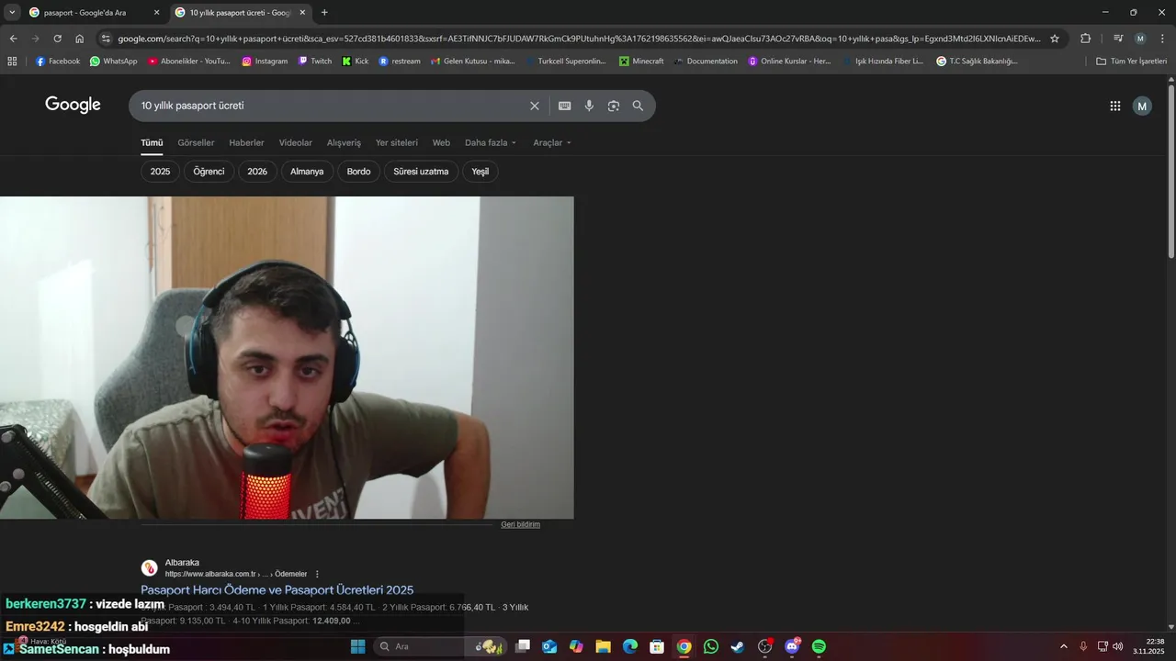Select the Yeşil filter chip
This screenshot has width=1176, height=661.
(481, 172)
